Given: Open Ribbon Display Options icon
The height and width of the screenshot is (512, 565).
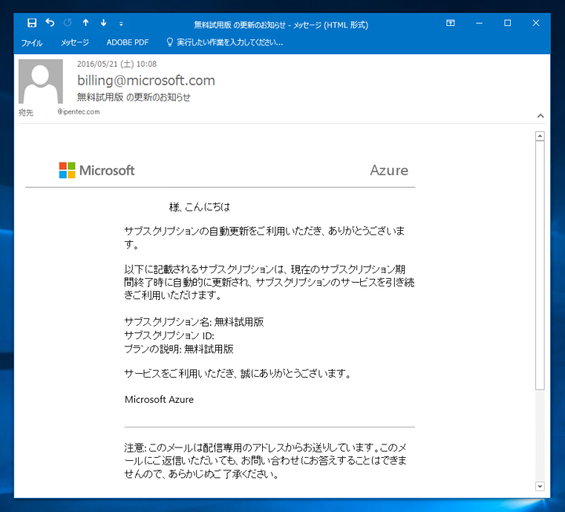Looking at the screenshot, I should (450, 23).
